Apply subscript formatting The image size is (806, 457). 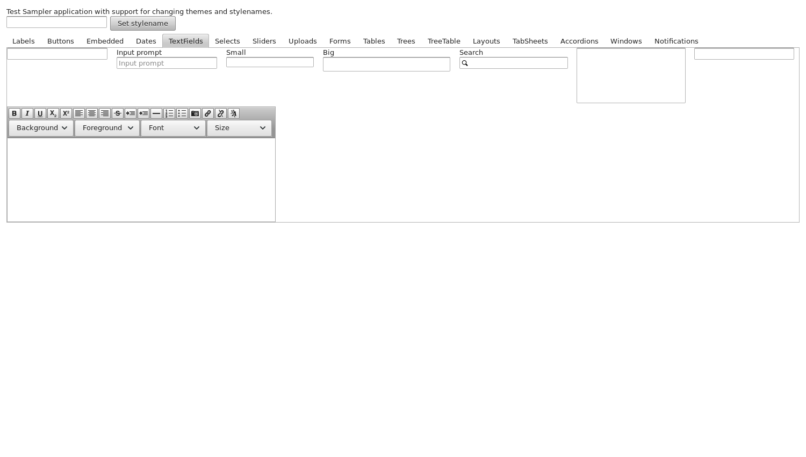click(53, 113)
